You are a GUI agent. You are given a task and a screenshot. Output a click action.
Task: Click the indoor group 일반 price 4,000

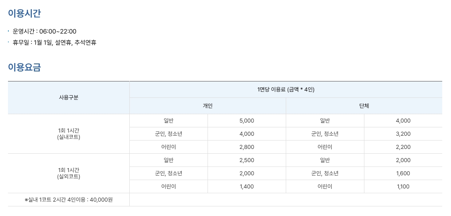click(x=403, y=121)
